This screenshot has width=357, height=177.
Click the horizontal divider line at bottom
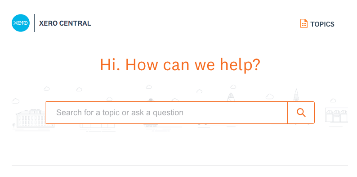[180, 165]
